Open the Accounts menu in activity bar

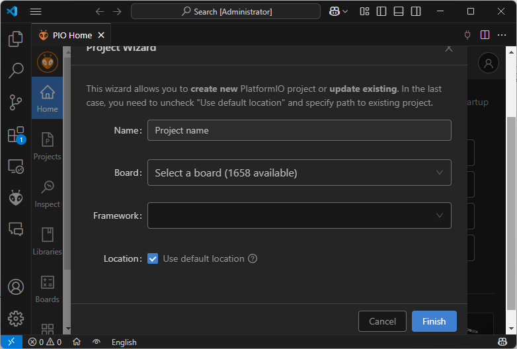pos(15,287)
